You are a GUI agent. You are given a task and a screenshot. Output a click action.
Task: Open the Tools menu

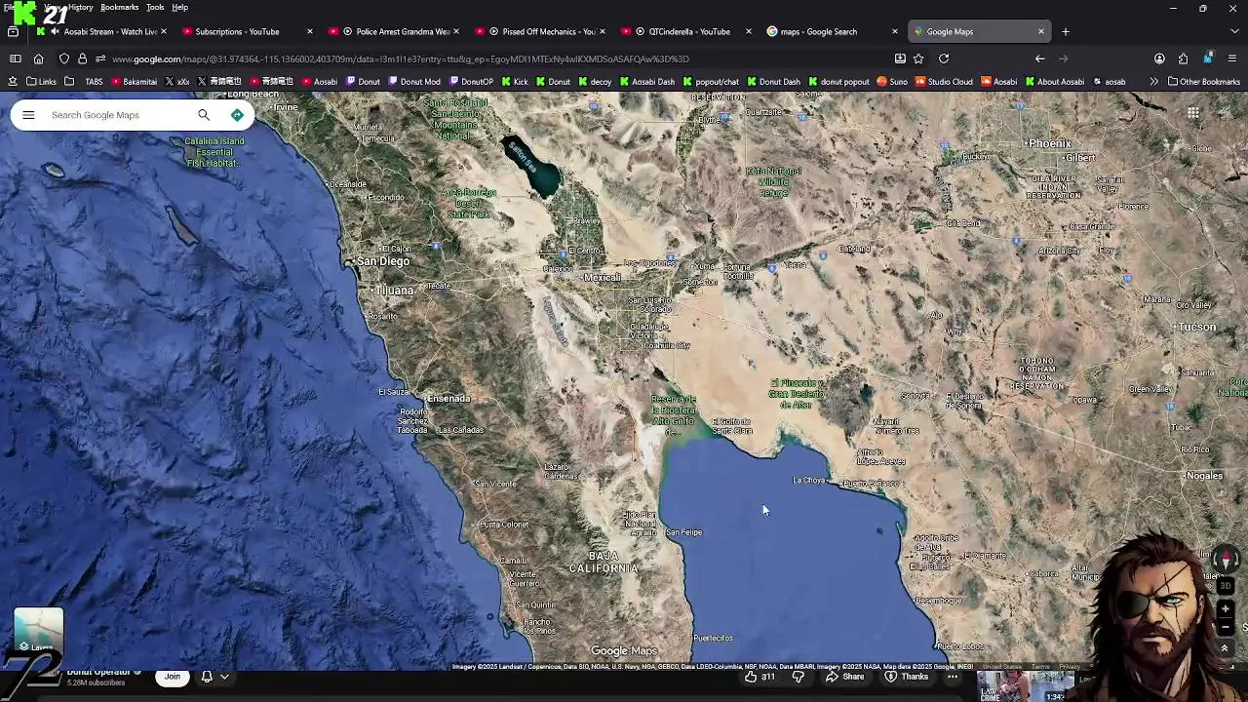tap(155, 8)
